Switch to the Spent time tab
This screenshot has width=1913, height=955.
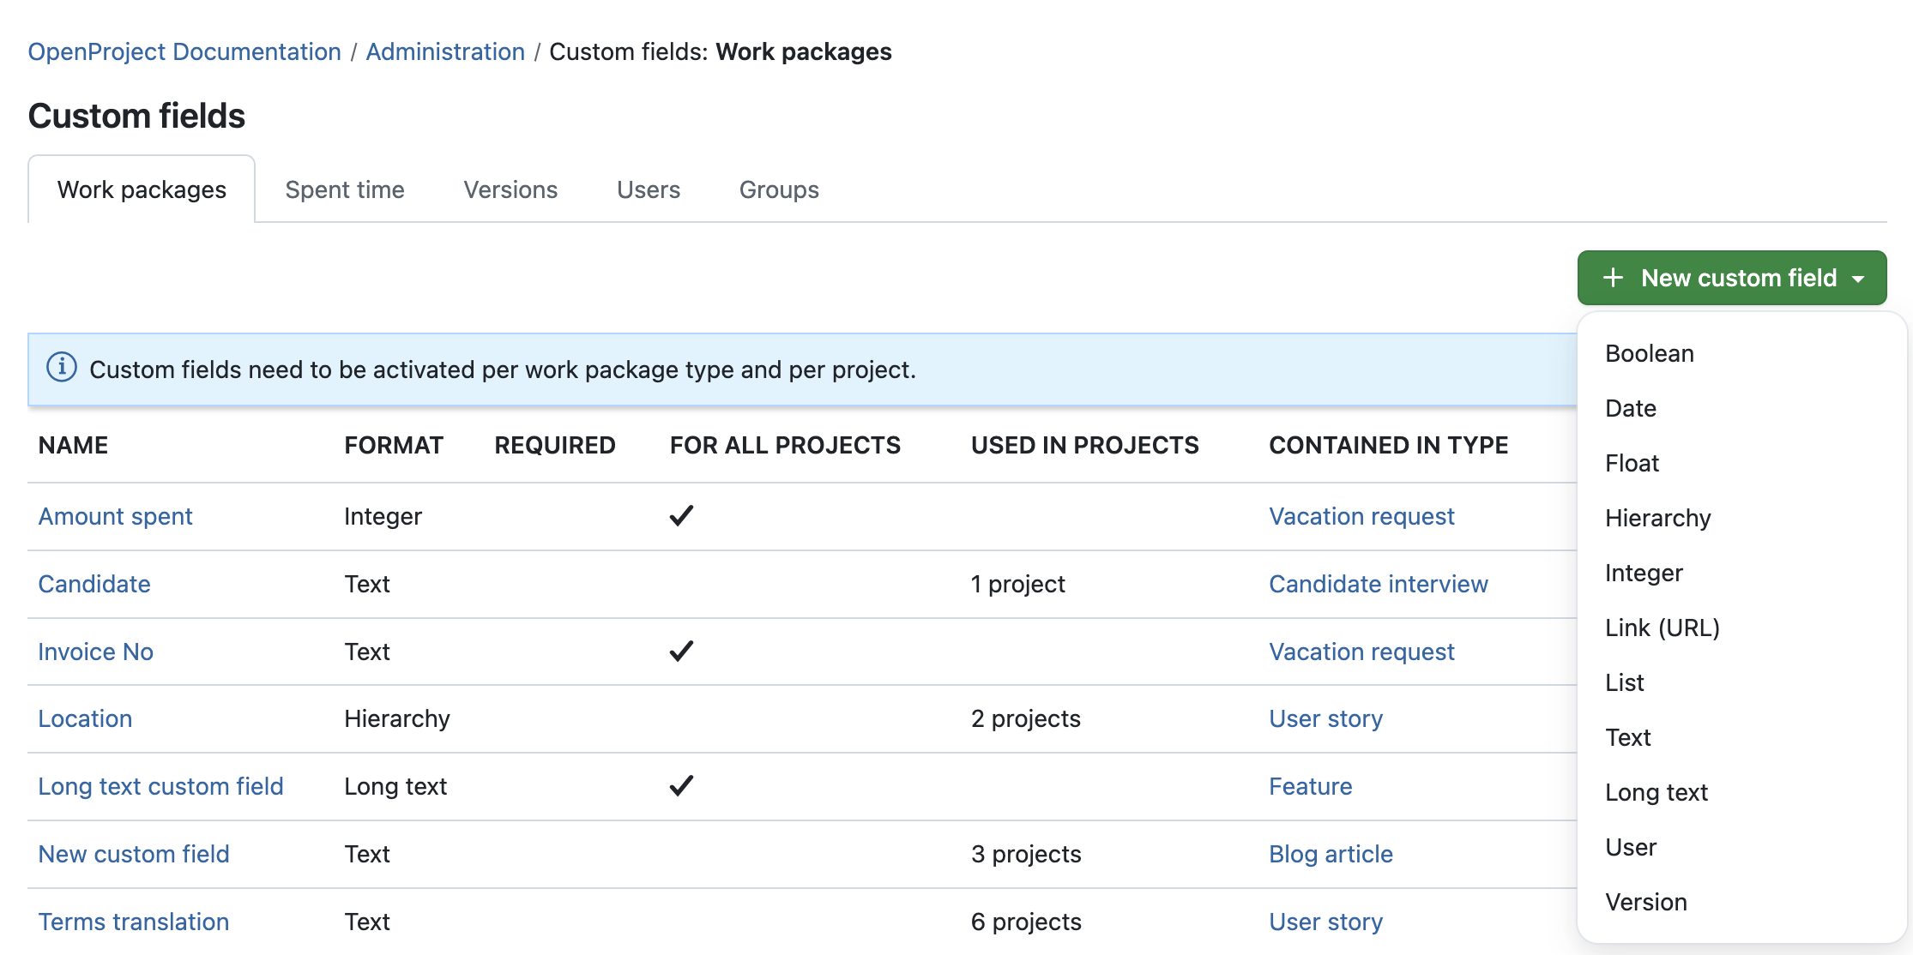click(345, 189)
